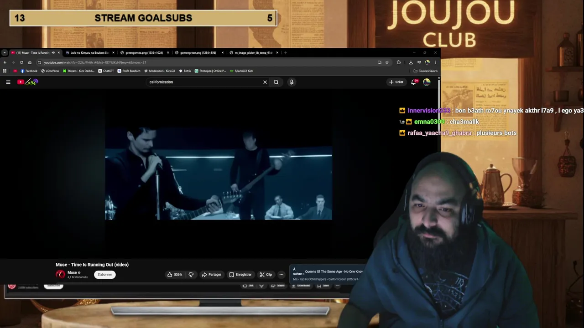The width and height of the screenshot is (584, 328).
Task: Open the Botrix bookmark
Action: click(185, 71)
